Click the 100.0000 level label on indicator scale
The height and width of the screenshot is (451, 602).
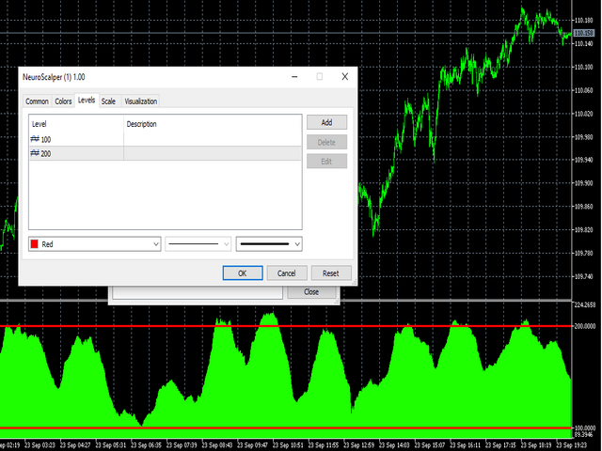[x=585, y=428]
